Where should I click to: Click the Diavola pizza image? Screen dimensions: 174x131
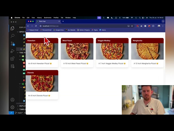42,84
